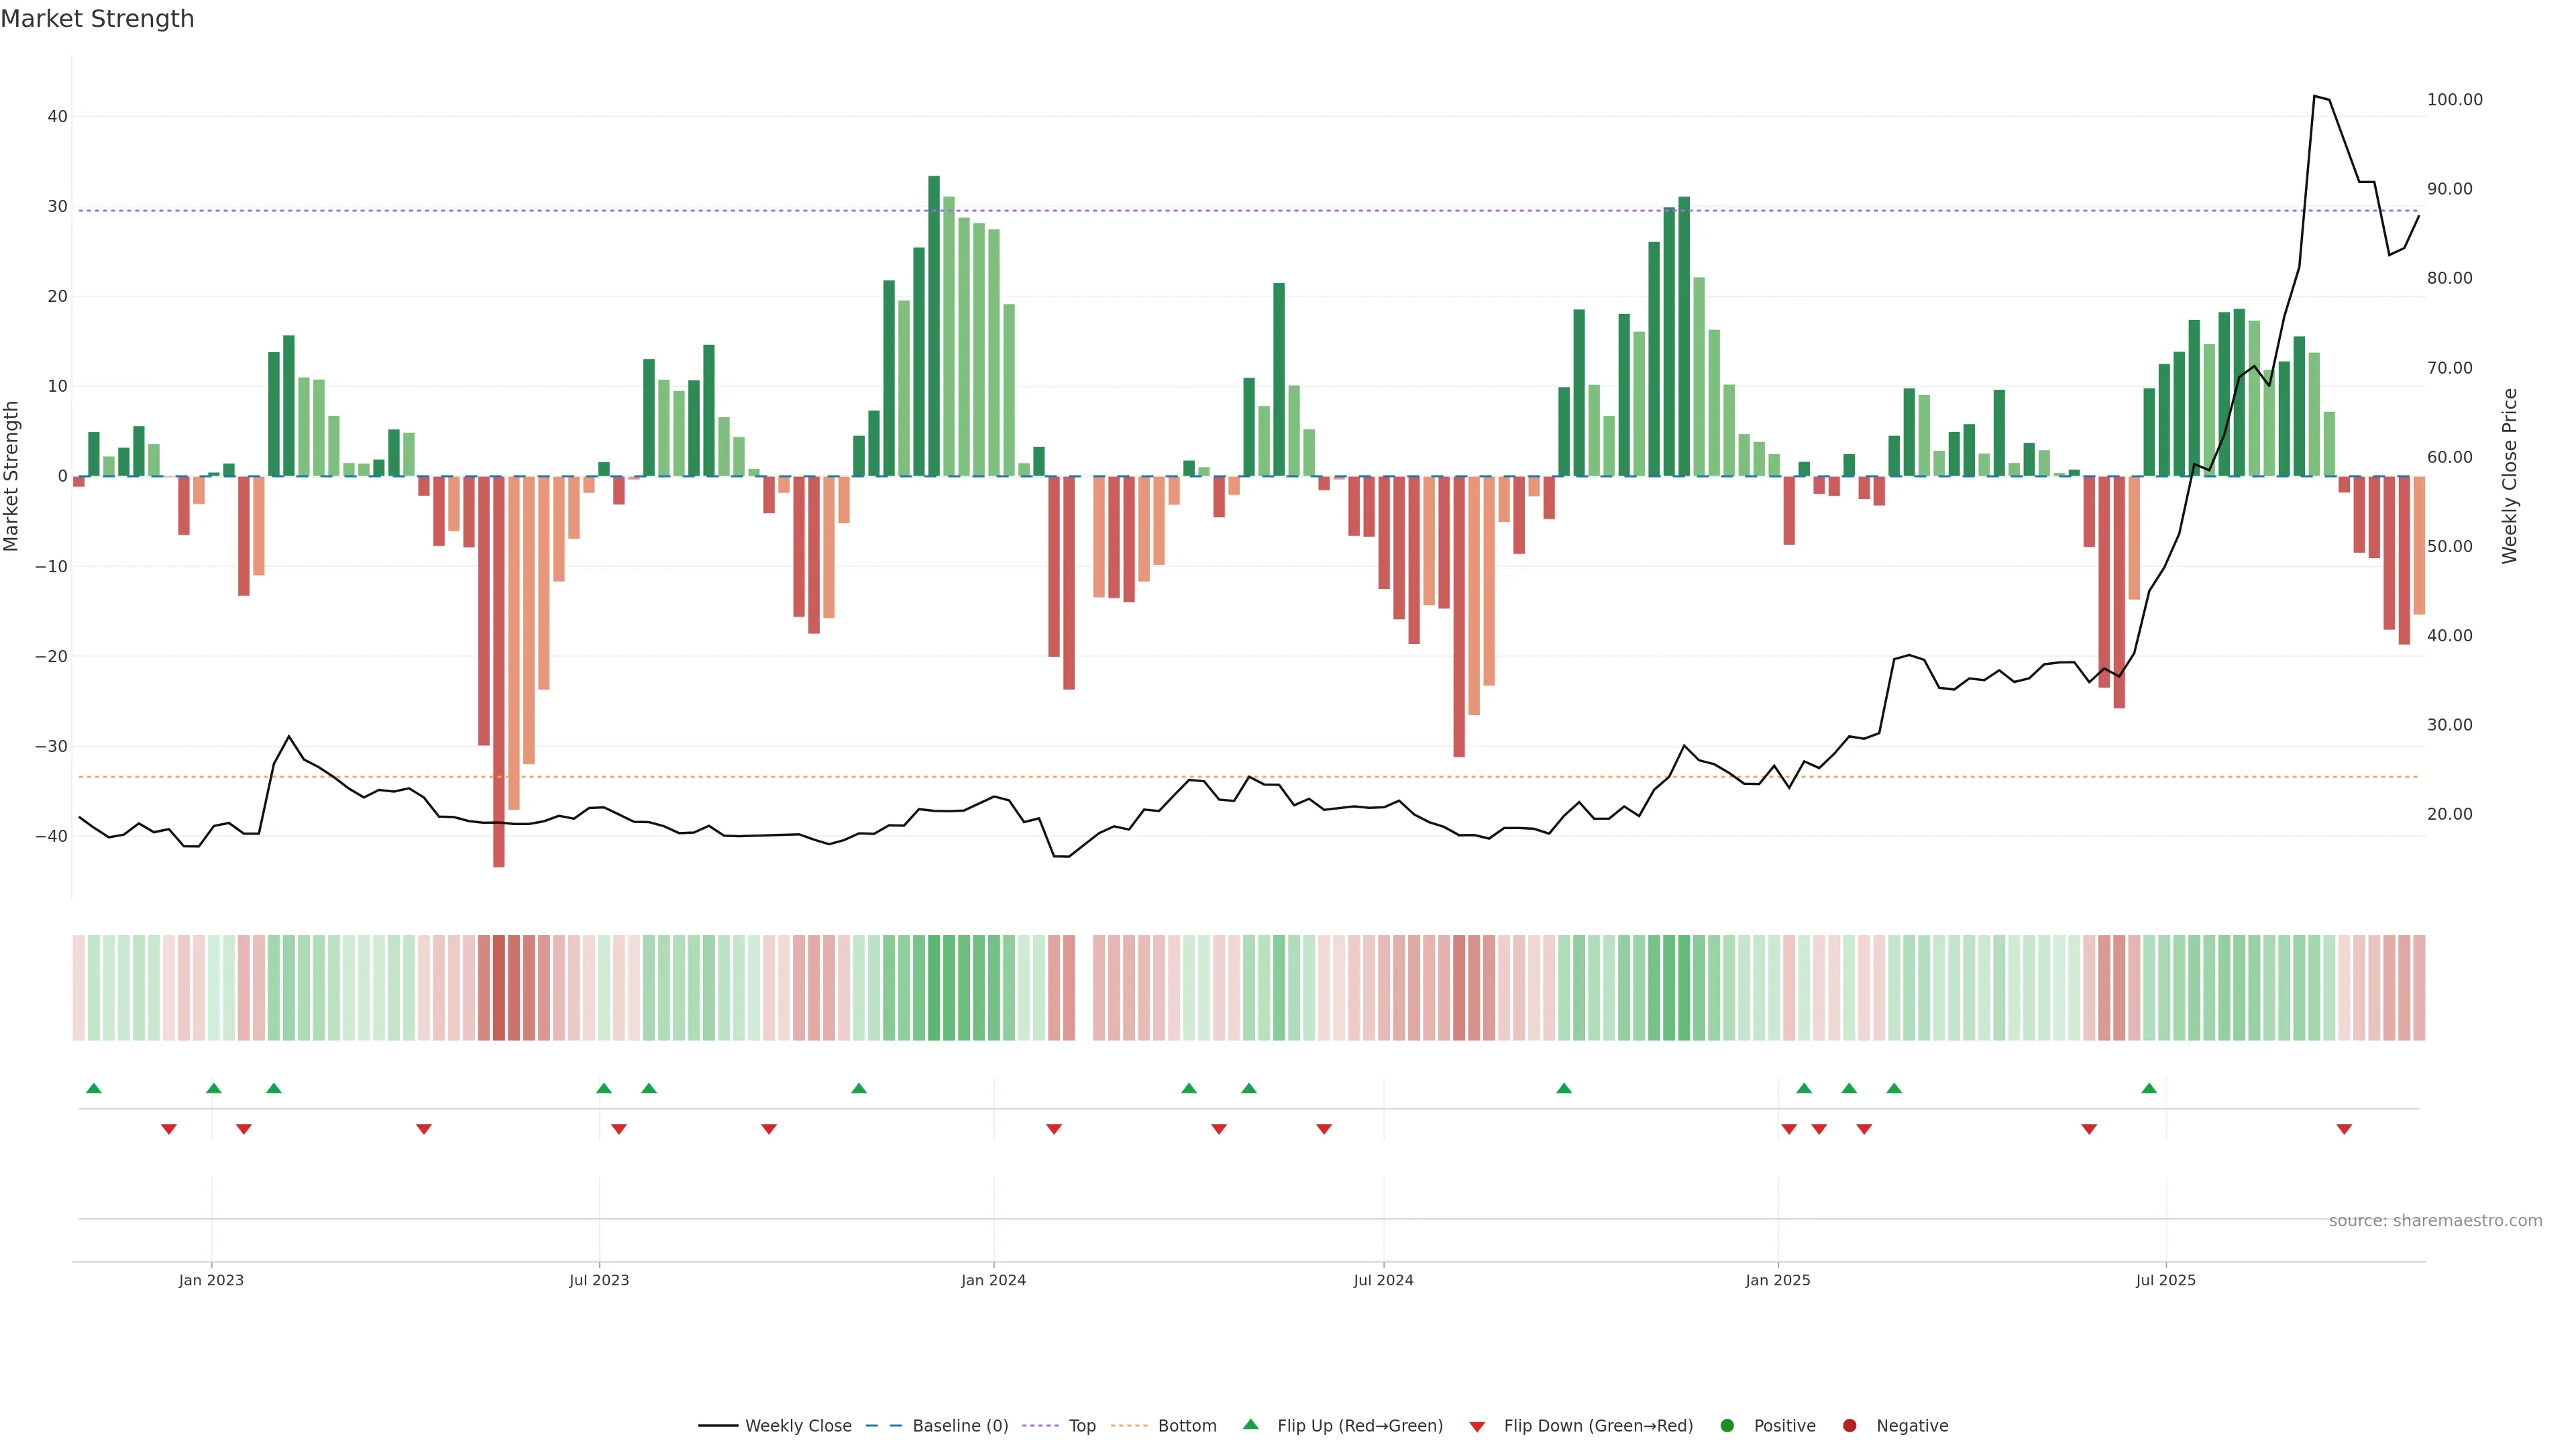Click the Market Strength chart title
2576x1449 pixels.
tap(97, 19)
